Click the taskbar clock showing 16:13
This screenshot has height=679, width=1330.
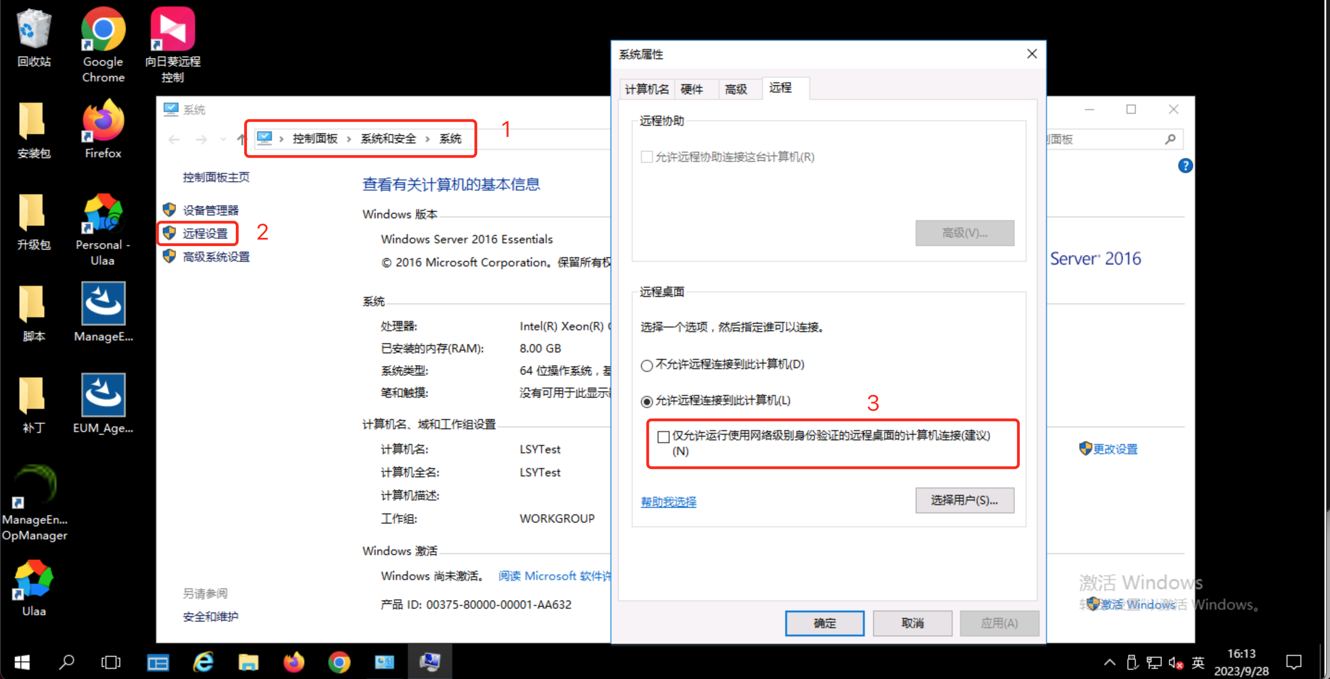(x=1241, y=662)
